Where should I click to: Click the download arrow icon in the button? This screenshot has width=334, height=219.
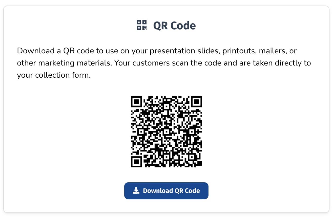click(136, 191)
